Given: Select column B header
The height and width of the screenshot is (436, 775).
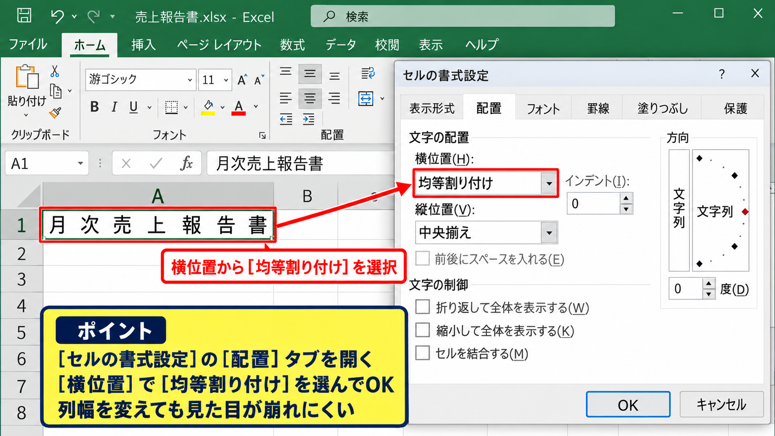Looking at the screenshot, I should pyautogui.click(x=306, y=196).
